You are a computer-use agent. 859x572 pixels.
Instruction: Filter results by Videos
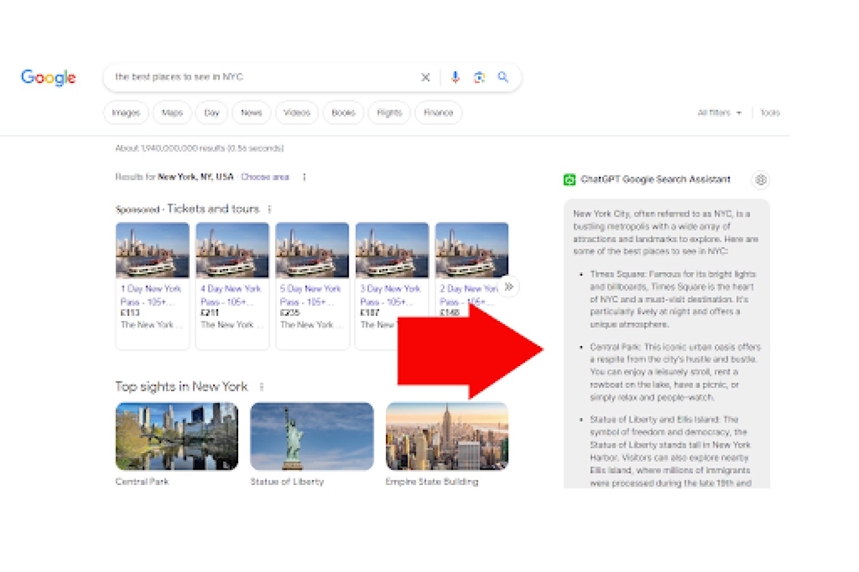point(297,113)
